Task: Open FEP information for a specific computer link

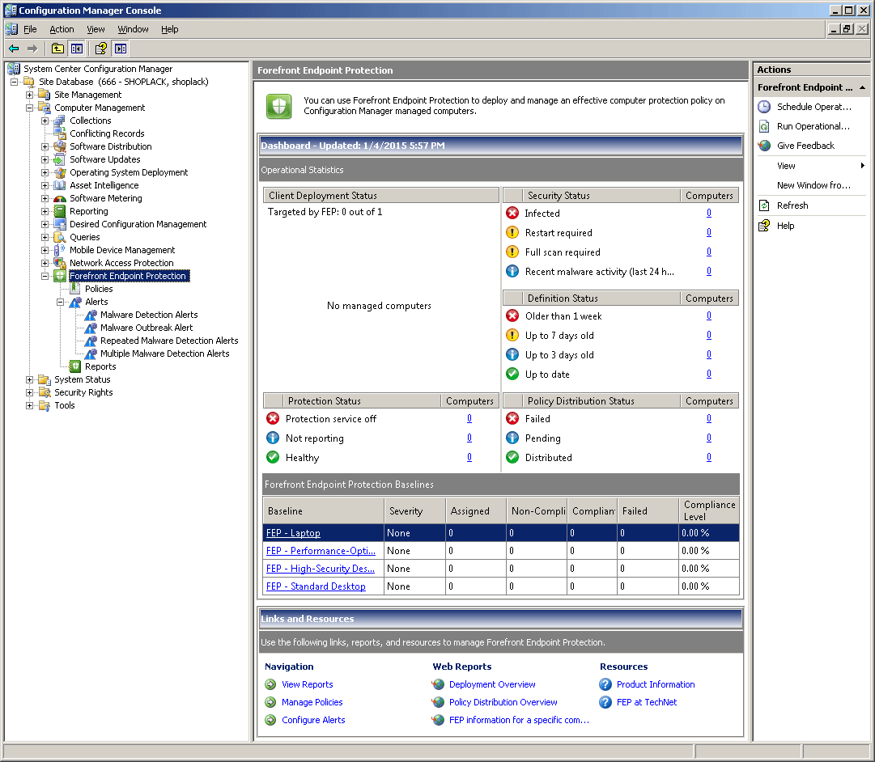Action: [519, 720]
